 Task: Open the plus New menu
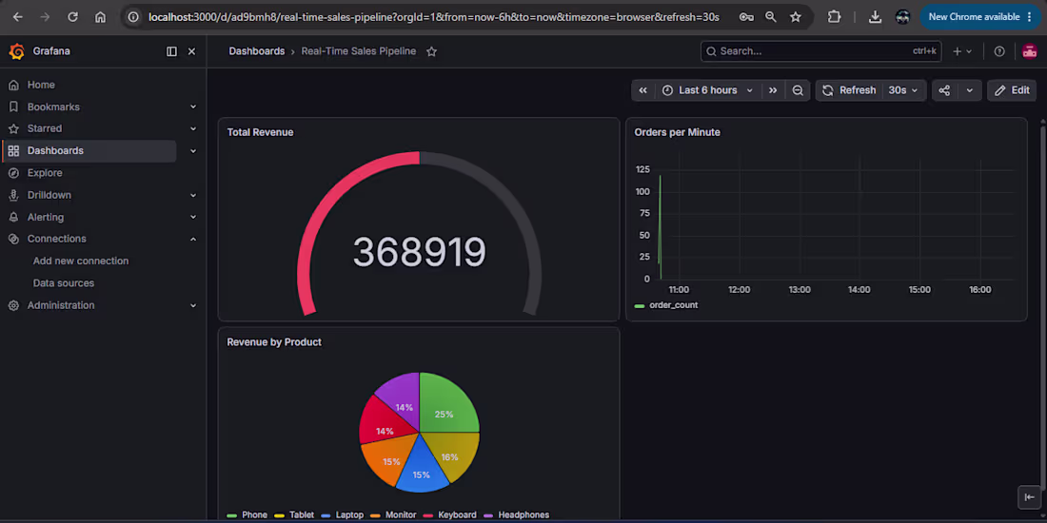[x=962, y=51]
